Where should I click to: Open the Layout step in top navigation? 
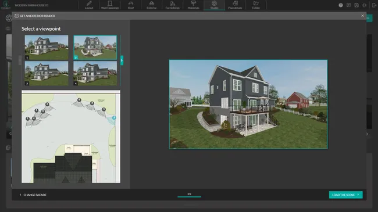click(89, 5)
